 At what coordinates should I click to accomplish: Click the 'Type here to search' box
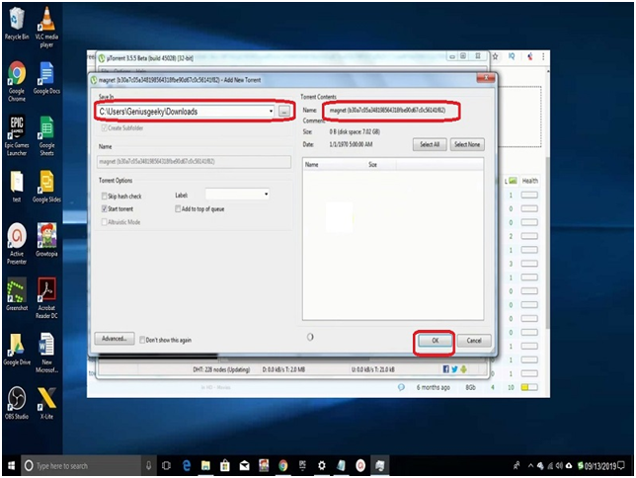coord(82,465)
